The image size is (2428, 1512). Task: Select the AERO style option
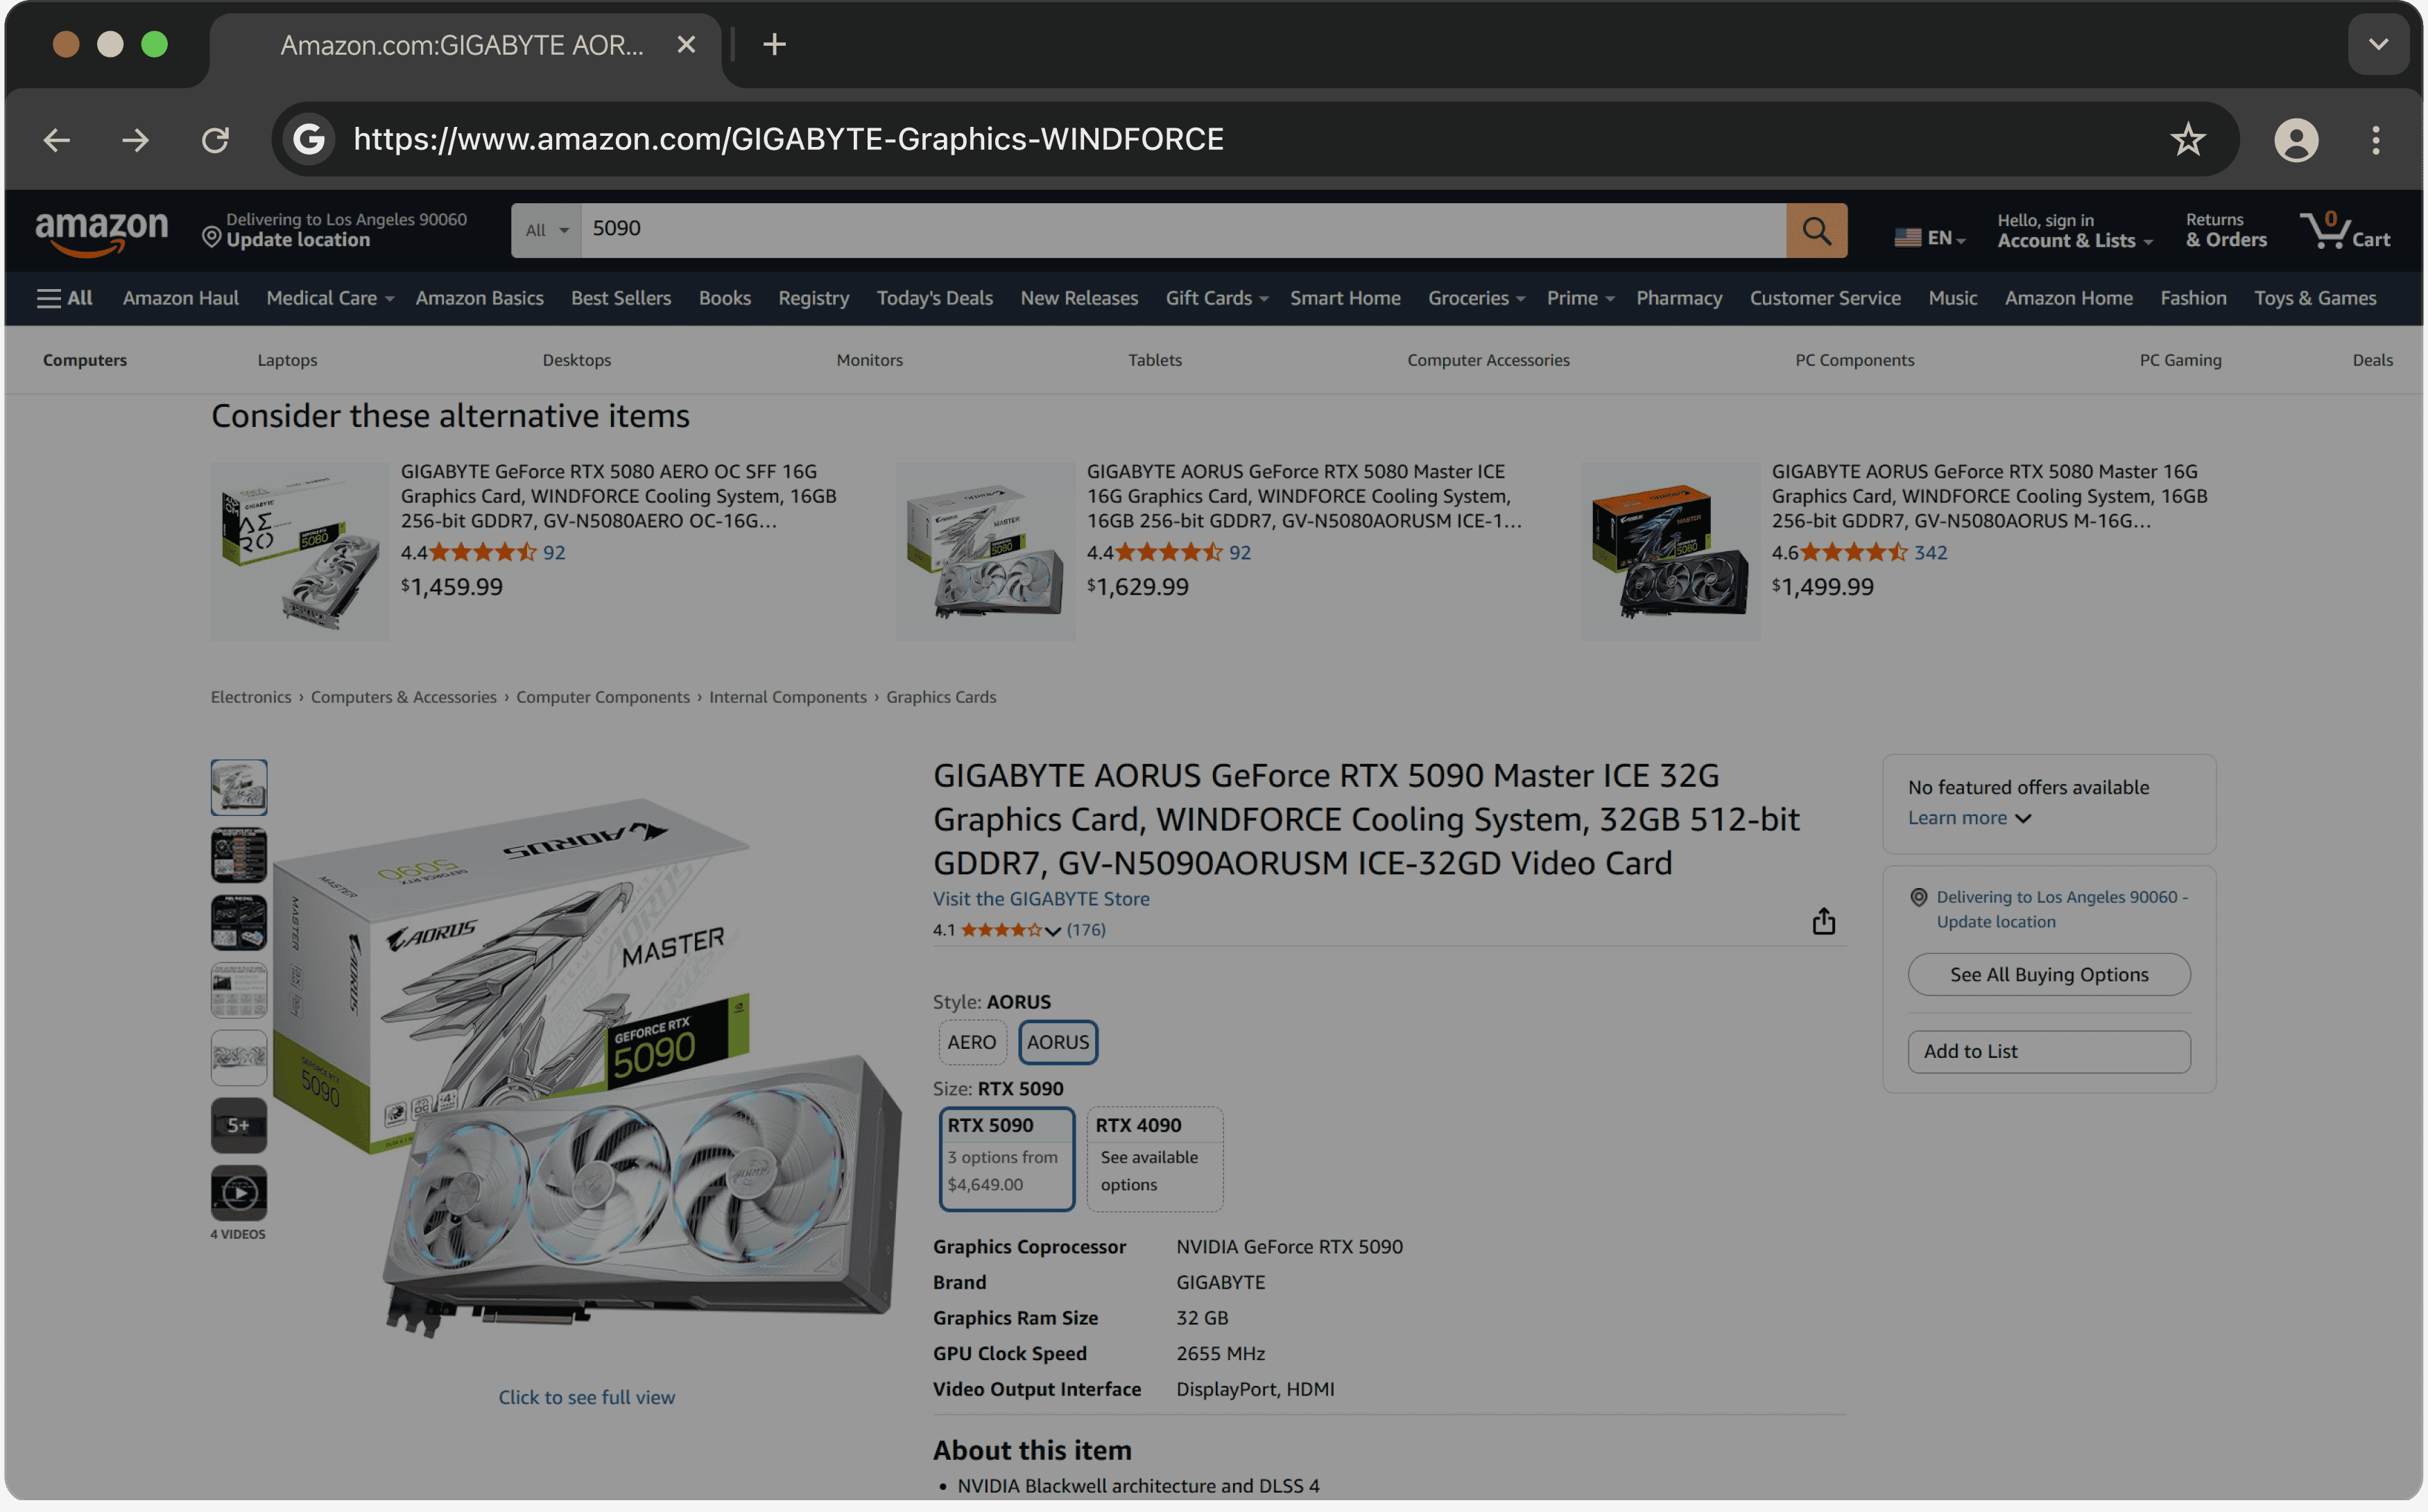(x=970, y=1042)
